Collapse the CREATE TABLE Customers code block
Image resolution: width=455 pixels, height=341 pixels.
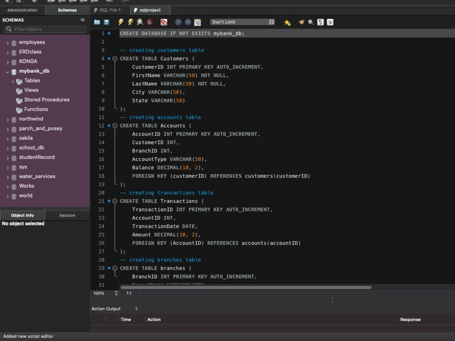115,59
